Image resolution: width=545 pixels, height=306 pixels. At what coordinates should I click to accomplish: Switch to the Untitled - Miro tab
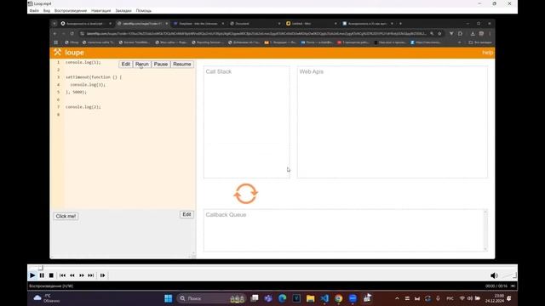point(312,24)
